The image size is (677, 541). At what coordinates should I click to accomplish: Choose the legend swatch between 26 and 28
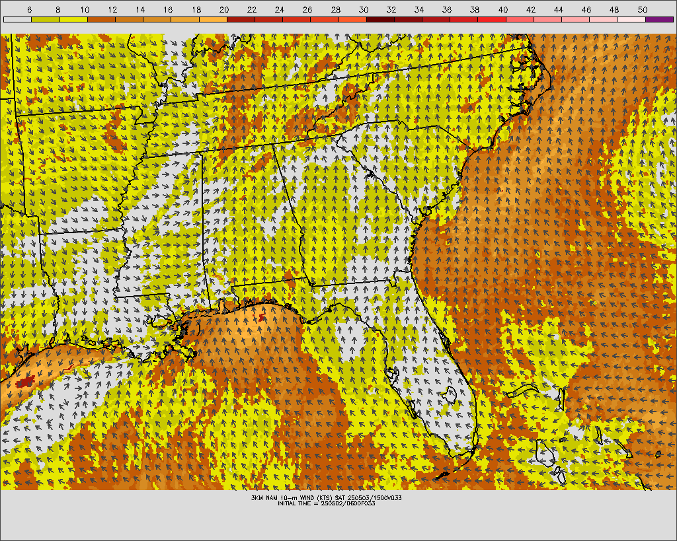[x=325, y=19]
